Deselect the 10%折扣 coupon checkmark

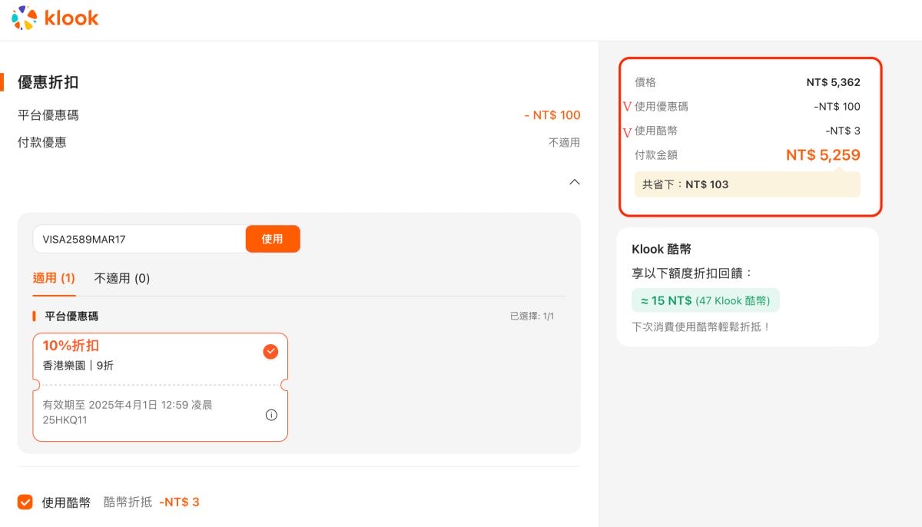coord(270,352)
